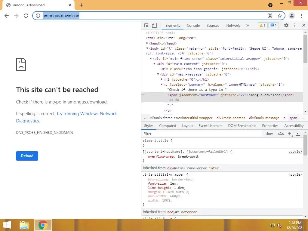Show more DevTools tabs with double chevron
The height and width of the screenshot is (231, 308).
tap(248, 25)
